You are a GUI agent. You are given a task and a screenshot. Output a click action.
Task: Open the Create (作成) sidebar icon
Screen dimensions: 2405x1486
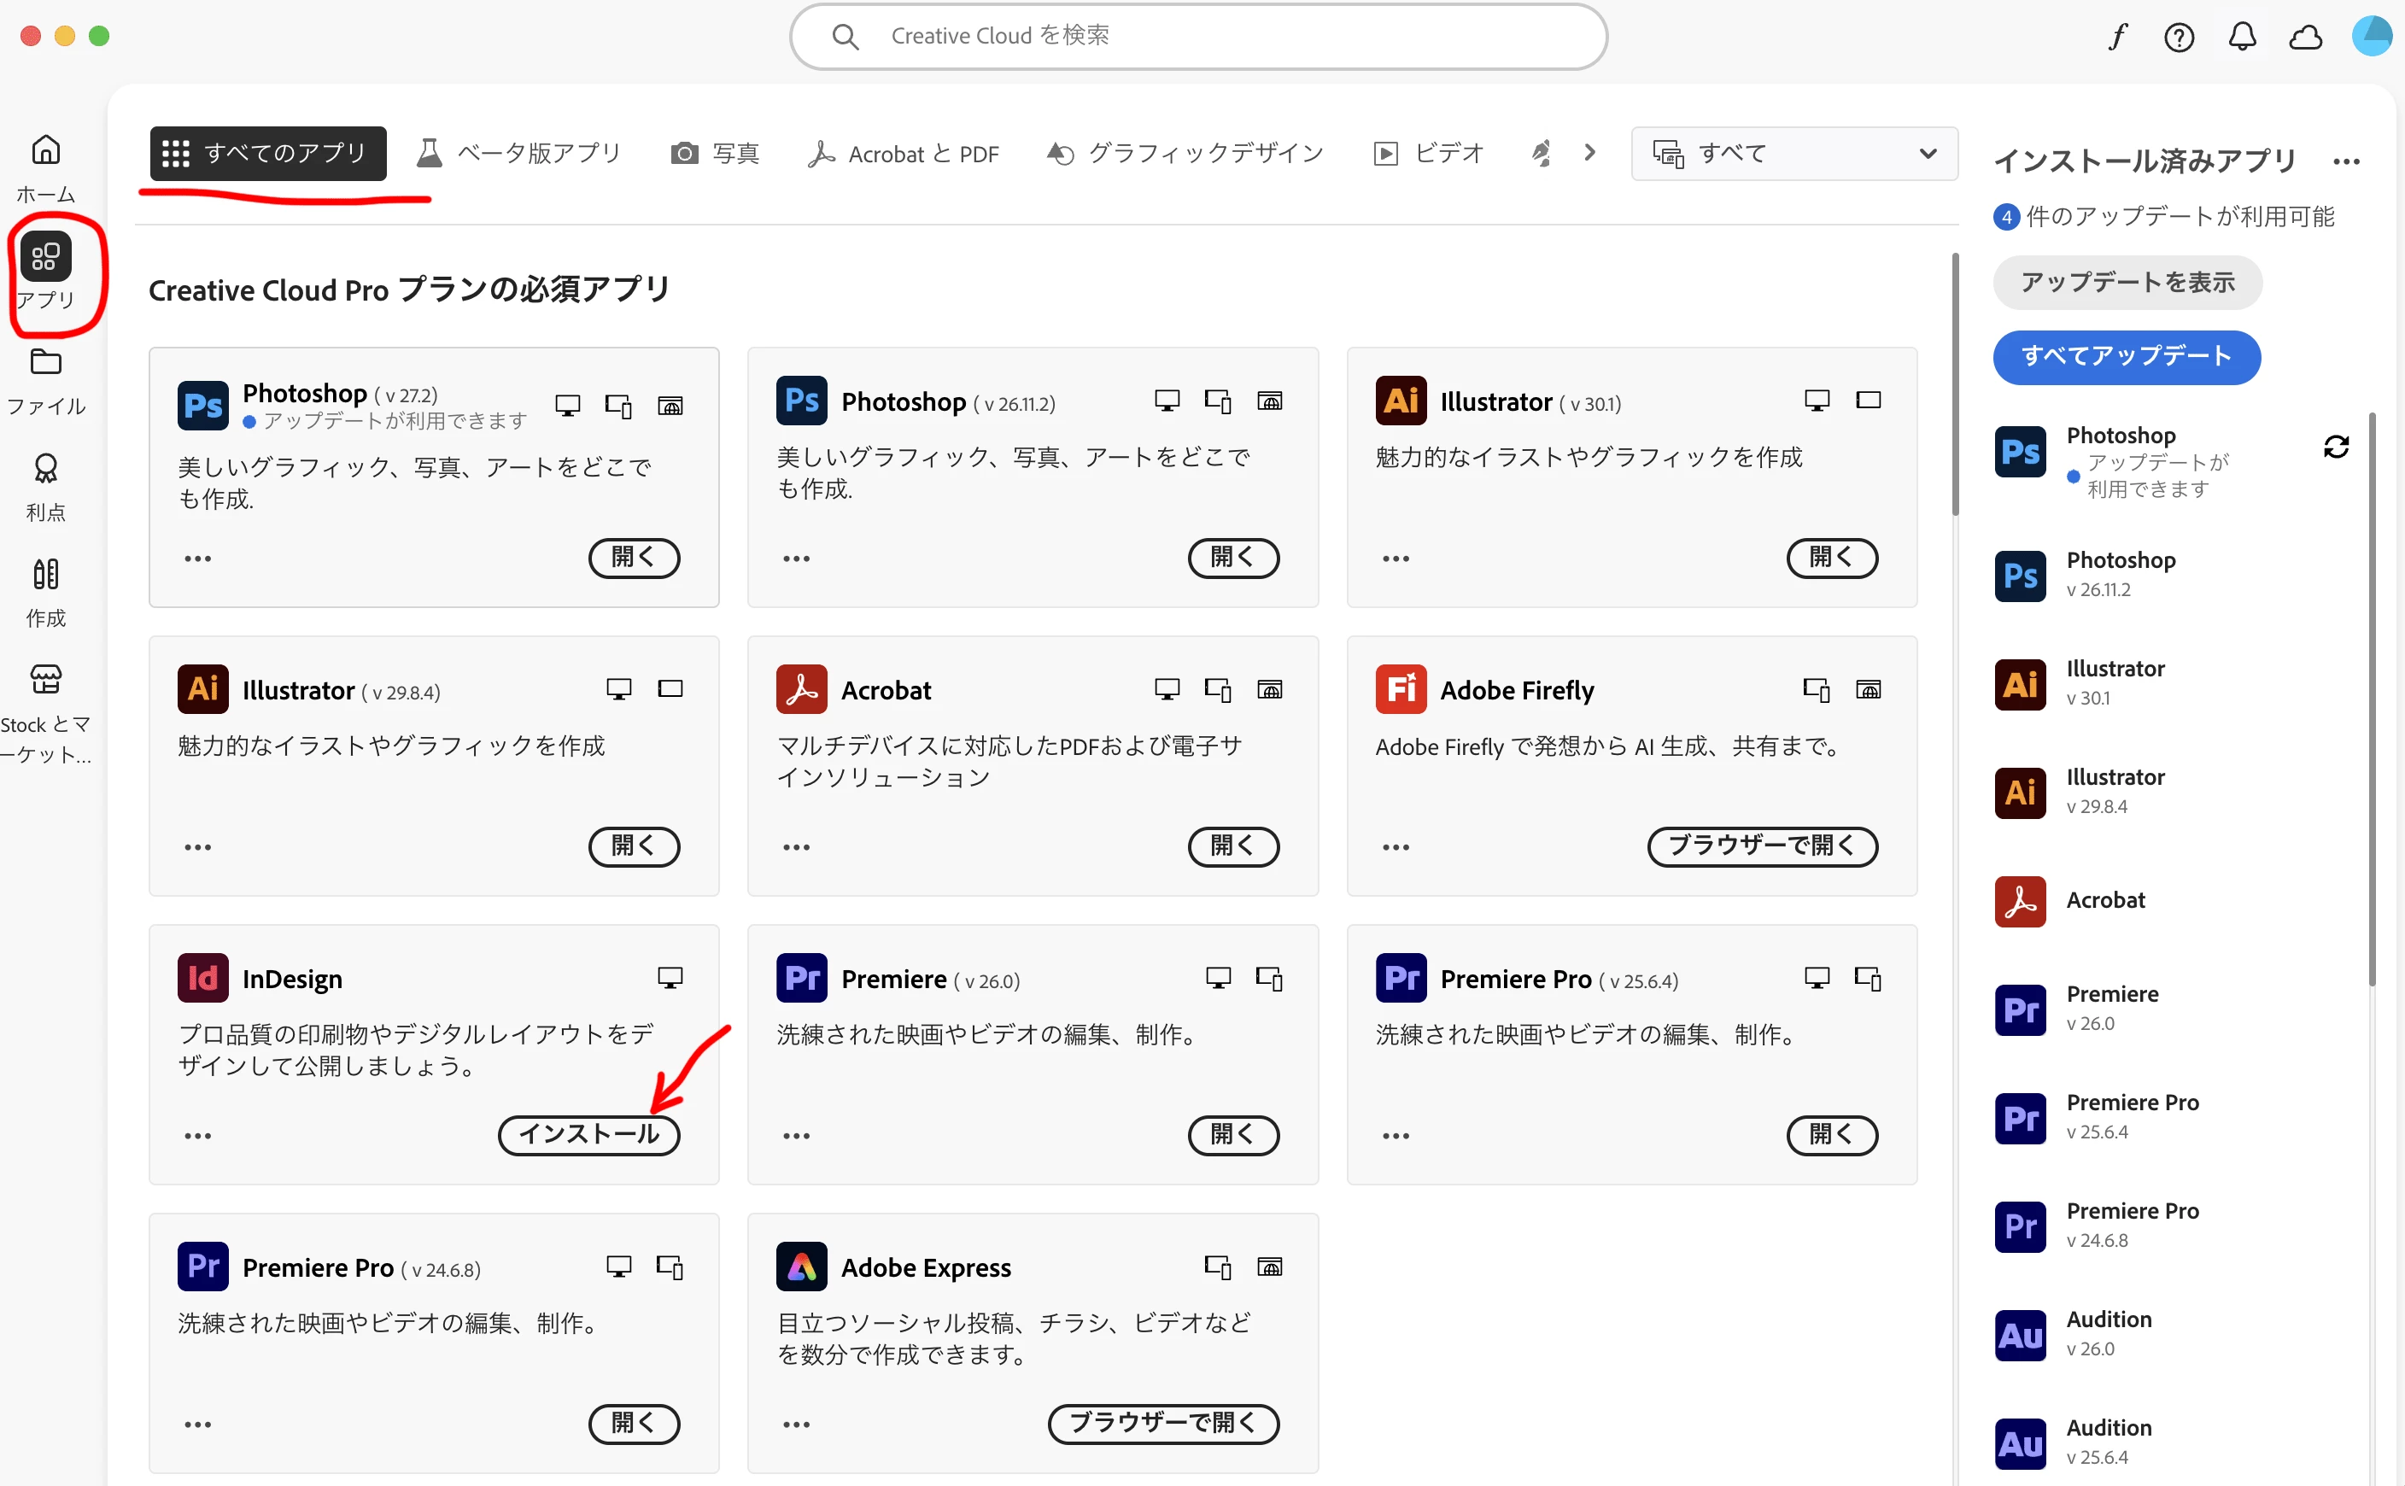coord(45,574)
